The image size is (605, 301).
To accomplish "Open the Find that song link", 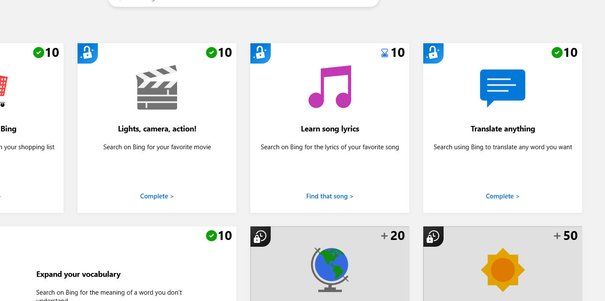I will pyautogui.click(x=330, y=196).
